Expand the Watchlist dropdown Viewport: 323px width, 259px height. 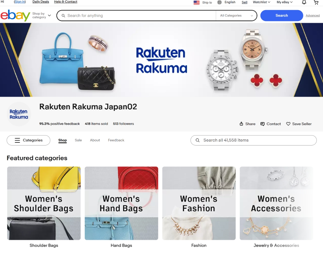261,2
